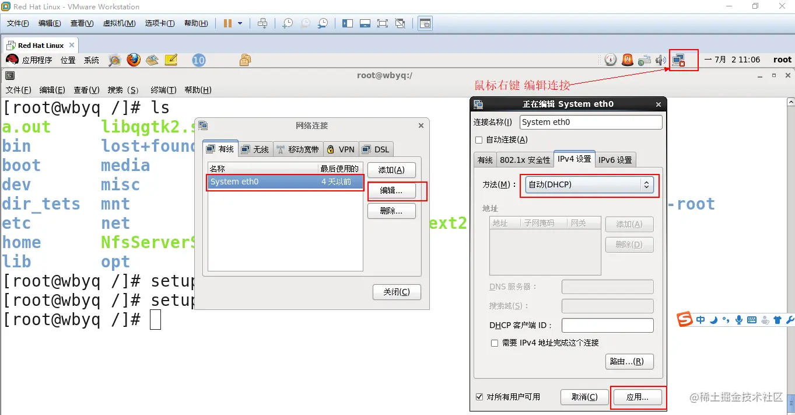The image size is (795, 415).
Task: Switch to the VPN tab
Action: click(341, 149)
